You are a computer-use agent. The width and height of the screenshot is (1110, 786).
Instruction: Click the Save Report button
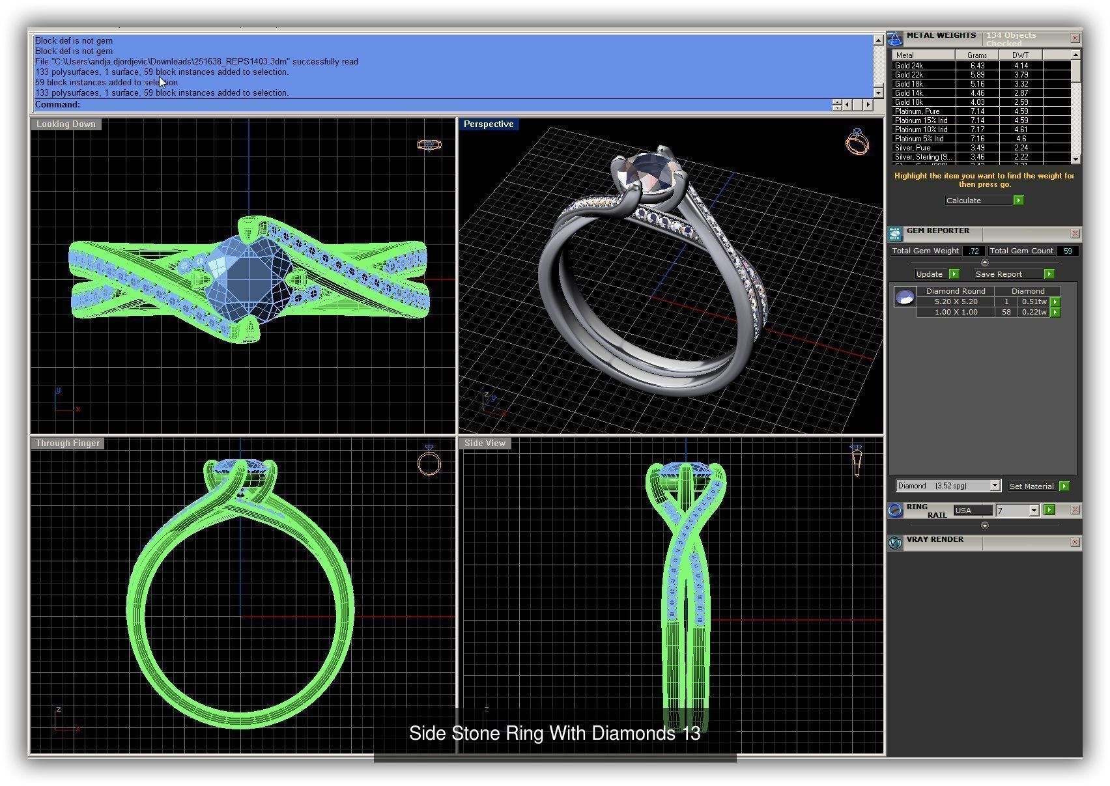click(1008, 274)
